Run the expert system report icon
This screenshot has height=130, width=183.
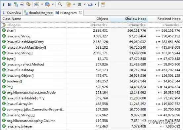point(37,4)
